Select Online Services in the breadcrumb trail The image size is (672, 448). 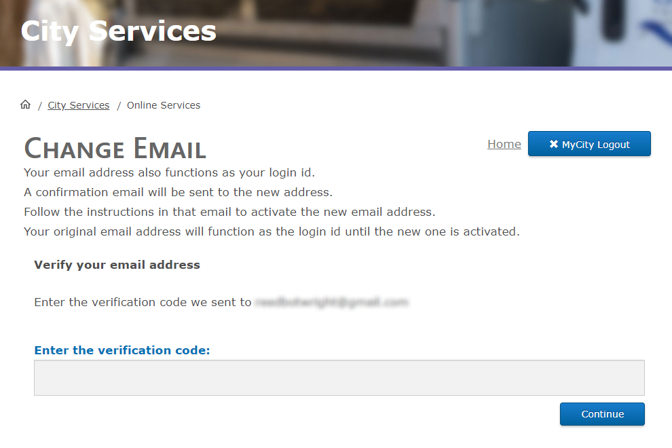[x=163, y=105]
